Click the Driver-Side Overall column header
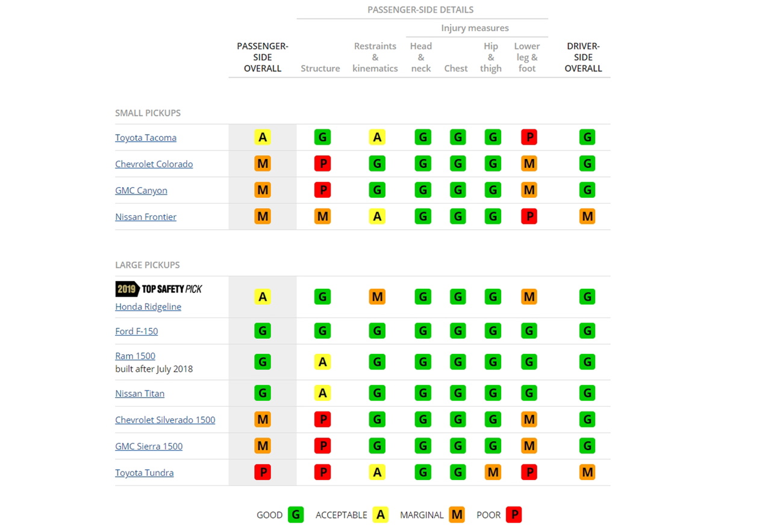 [x=583, y=57]
